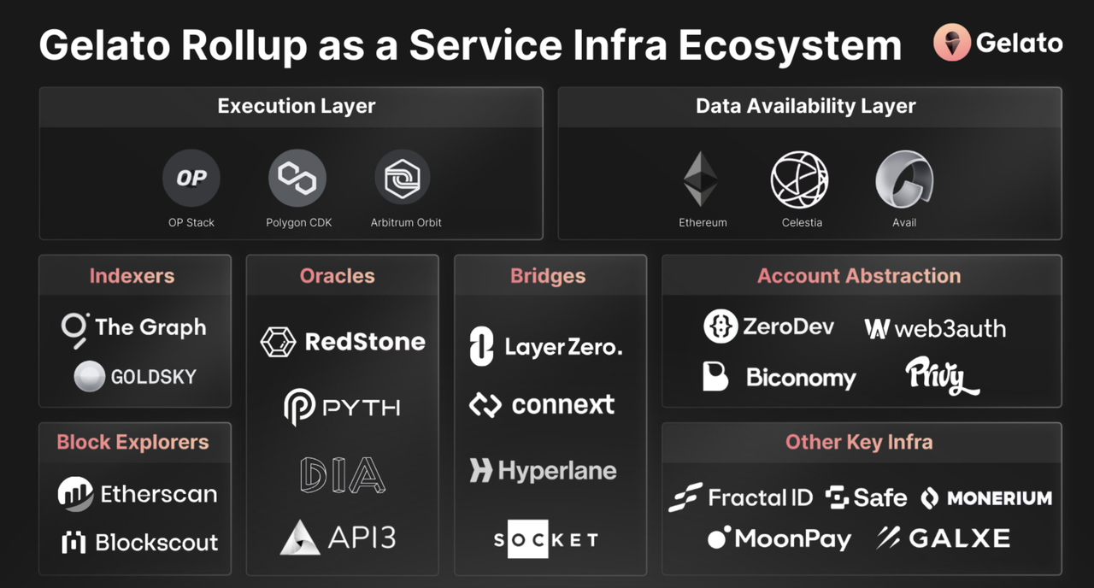Click the OP Stack logo icon

click(191, 178)
